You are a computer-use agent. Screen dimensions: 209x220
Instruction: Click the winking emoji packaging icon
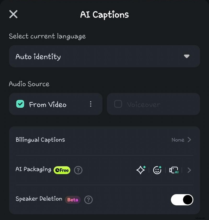click(157, 170)
